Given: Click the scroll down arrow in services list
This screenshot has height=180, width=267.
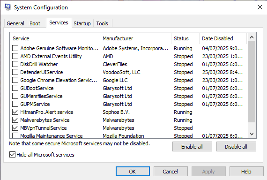Looking at the screenshot, I should (x=252, y=134).
